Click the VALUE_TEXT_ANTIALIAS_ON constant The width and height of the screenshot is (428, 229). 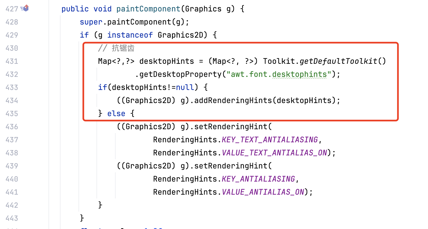coord(274,153)
